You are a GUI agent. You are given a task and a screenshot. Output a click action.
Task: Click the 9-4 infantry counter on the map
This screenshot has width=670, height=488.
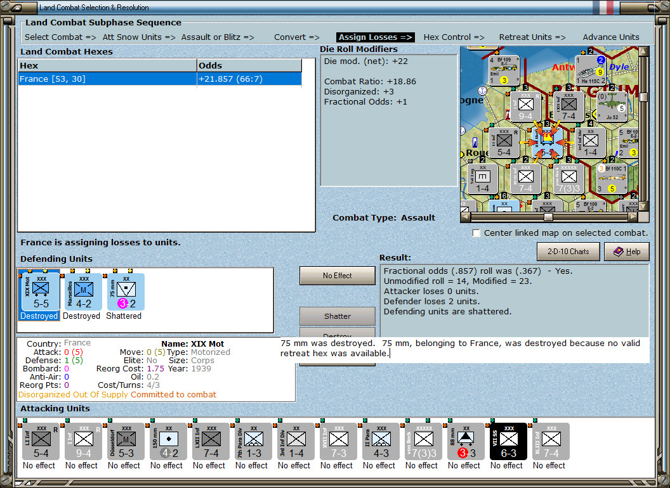pyautogui.click(x=525, y=105)
